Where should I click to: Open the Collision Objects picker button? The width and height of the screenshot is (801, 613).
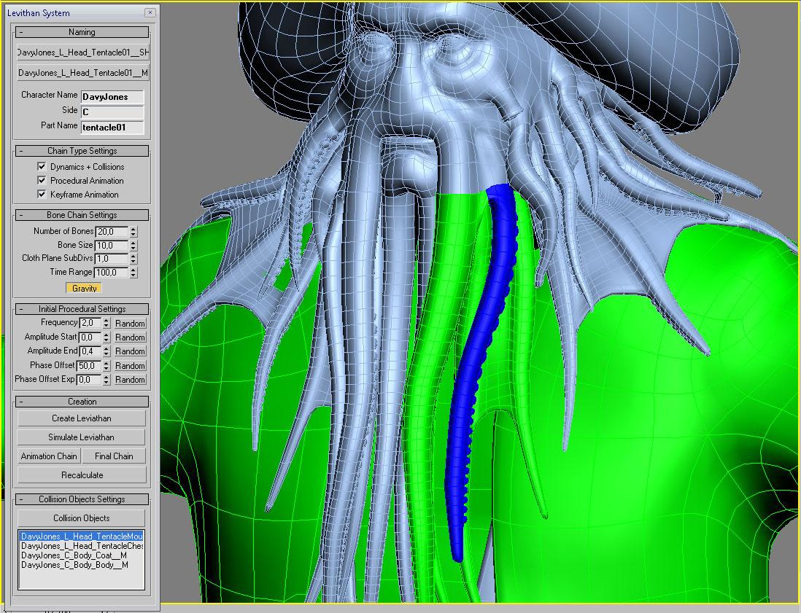coord(82,518)
